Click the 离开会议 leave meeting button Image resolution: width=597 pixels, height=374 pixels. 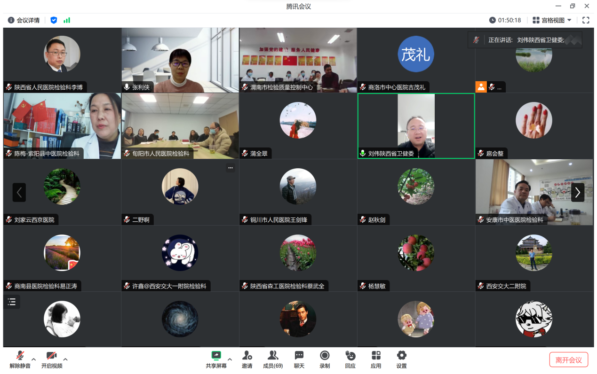click(x=568, y=360)
